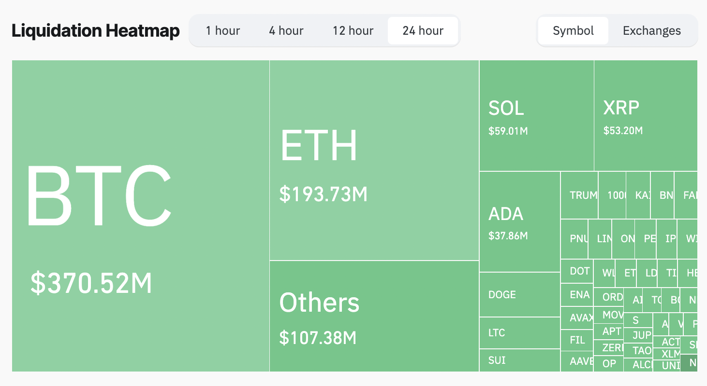Select the 24 hour timeframe tab
This screenshot has height=386, width=707.
point(423,31)
